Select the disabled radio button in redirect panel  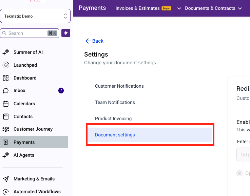pyautogui.click(x=239, y=173)
